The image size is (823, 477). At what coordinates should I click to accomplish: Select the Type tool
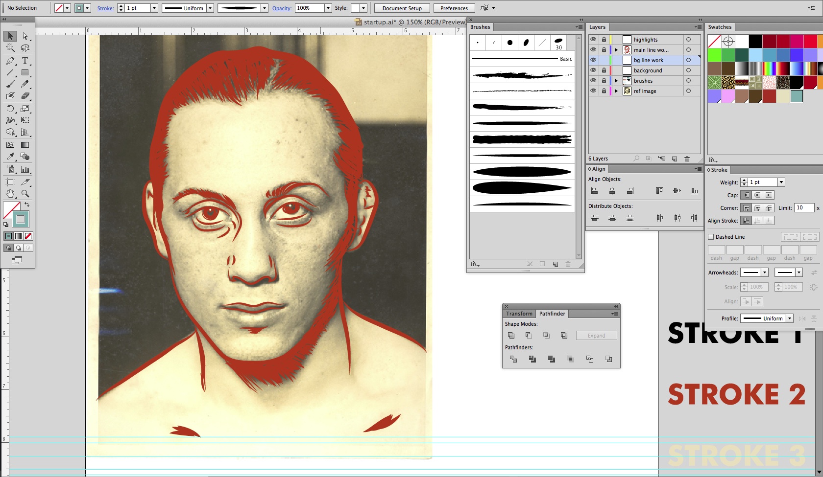25,61
